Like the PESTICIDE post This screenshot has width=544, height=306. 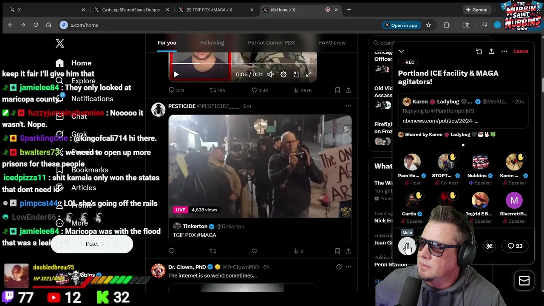coord(255,251)
